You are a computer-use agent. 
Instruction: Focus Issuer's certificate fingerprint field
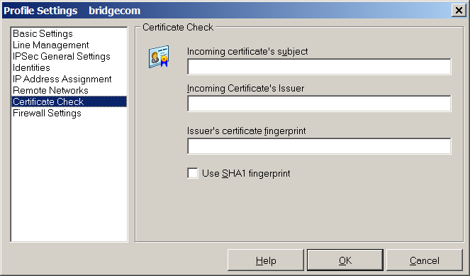pos(319,146)
